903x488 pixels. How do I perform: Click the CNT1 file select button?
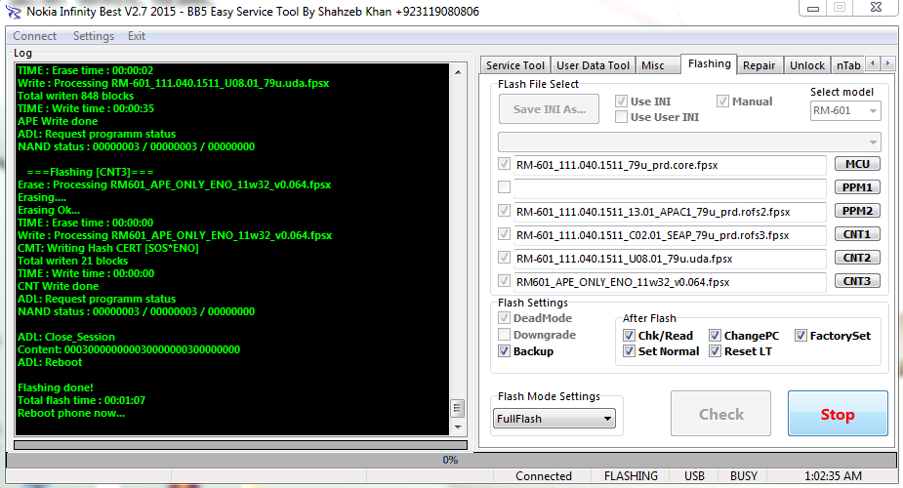[857, 234]
